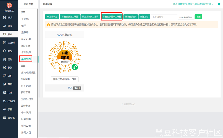Click the 预定管理 group heading
The width and height of the screenshot is (223, 138).
coord(25,92)
